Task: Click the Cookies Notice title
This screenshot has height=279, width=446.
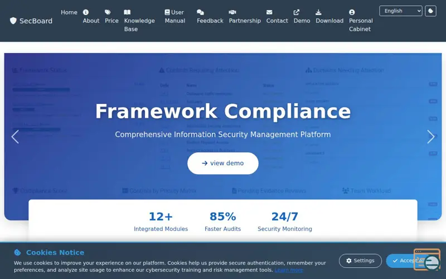Action: coord(55,253)
